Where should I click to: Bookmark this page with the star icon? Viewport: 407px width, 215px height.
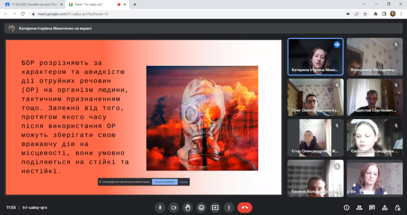point(365,13)
